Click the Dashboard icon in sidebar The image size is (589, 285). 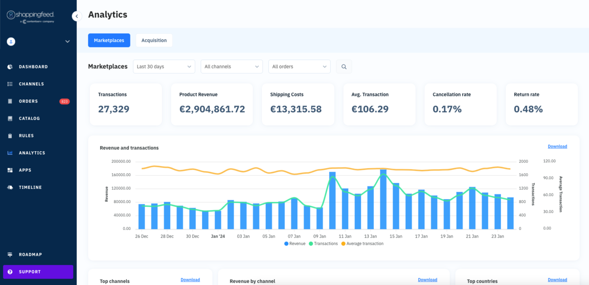pyautogui.click(x=10, y=67)
